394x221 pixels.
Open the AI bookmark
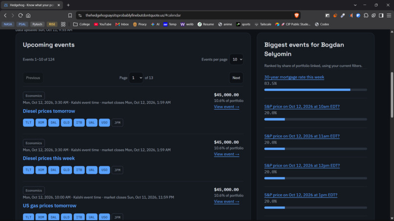(x=155, y=24)
